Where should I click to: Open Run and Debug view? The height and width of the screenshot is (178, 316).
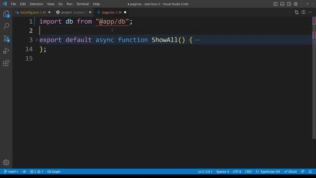click(6, 50)
